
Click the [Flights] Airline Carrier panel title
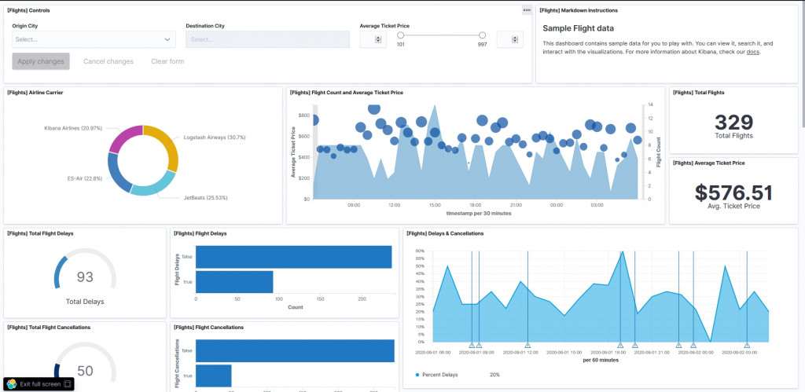point(35,93)
